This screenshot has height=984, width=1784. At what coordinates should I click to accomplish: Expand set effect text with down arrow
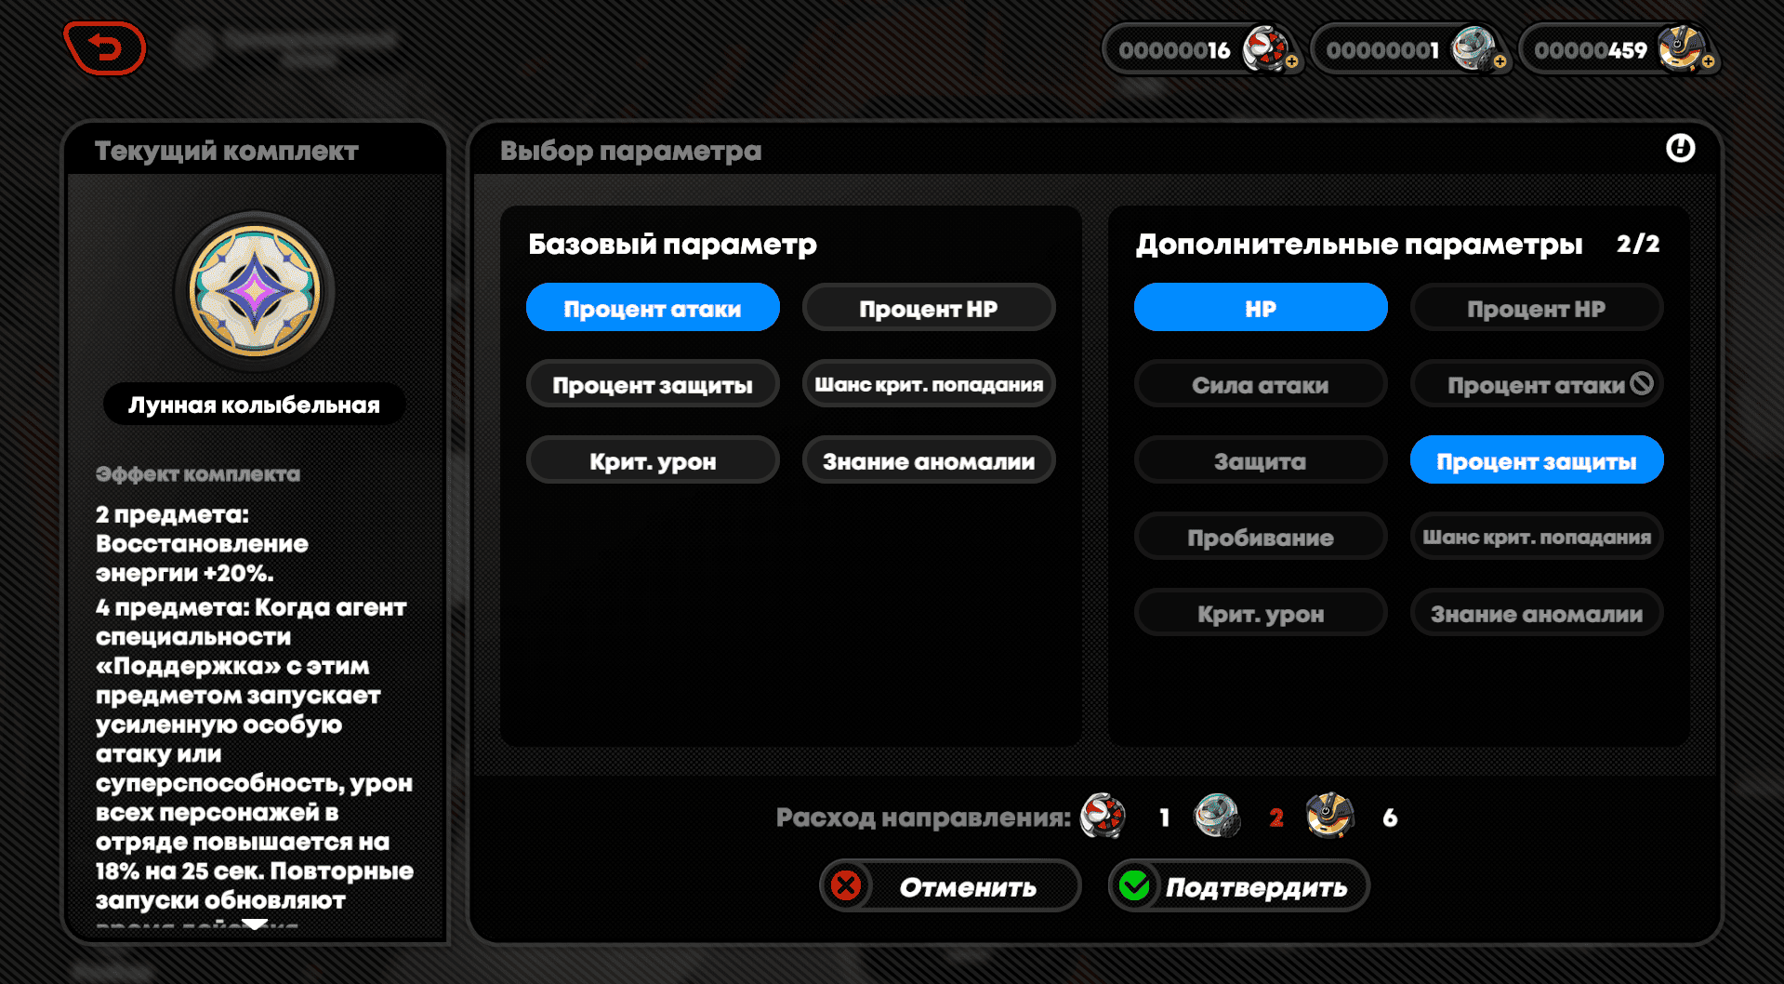pyautogui.click(x=255, y=924)
